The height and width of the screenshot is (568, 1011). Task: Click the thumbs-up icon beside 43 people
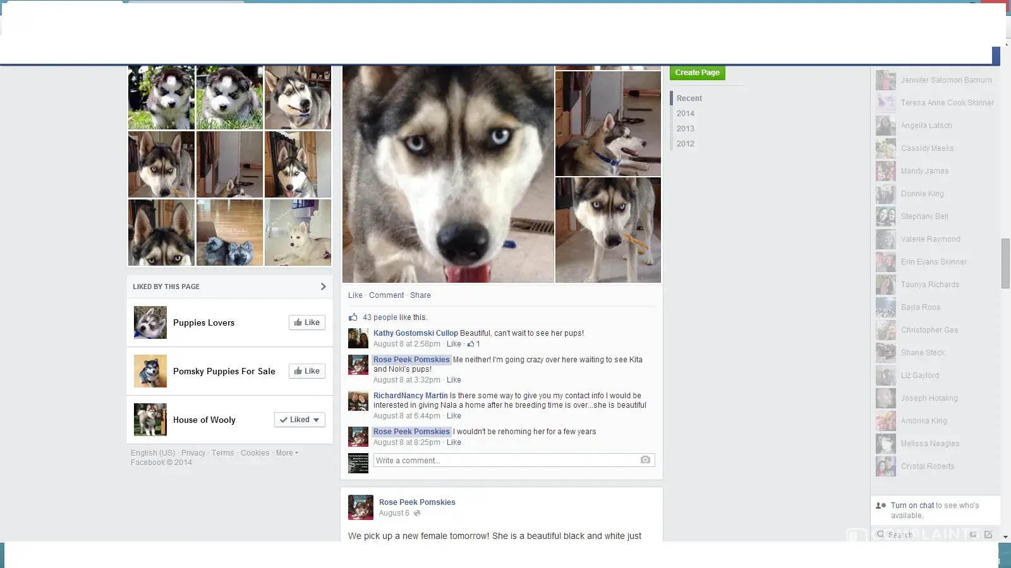tap(353, 317)
